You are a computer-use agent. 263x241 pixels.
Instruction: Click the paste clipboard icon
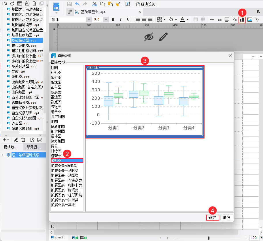tap(110, 4)
